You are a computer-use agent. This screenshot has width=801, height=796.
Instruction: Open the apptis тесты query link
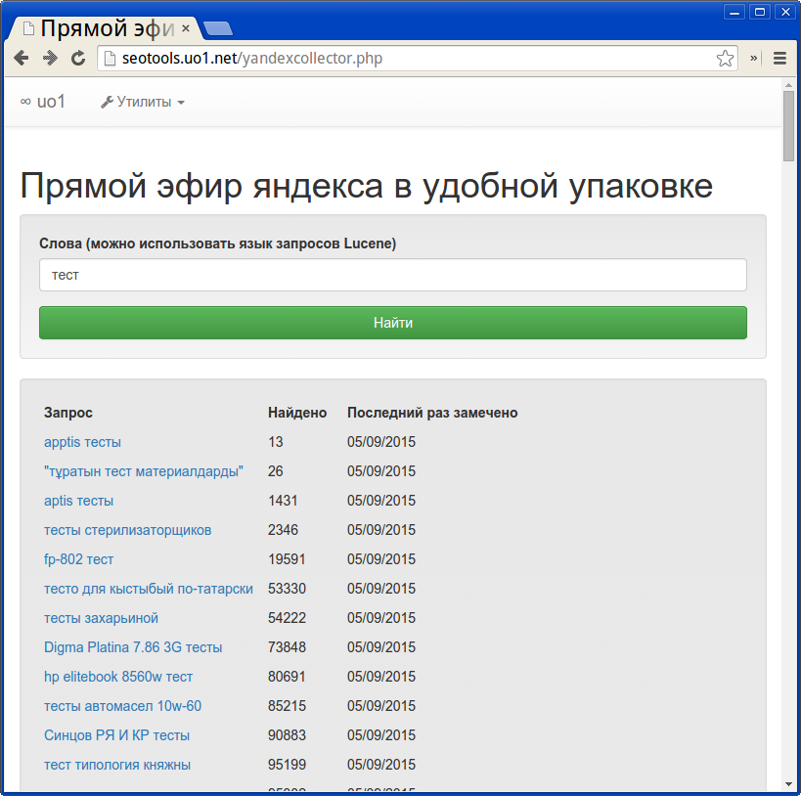[82, 442]
